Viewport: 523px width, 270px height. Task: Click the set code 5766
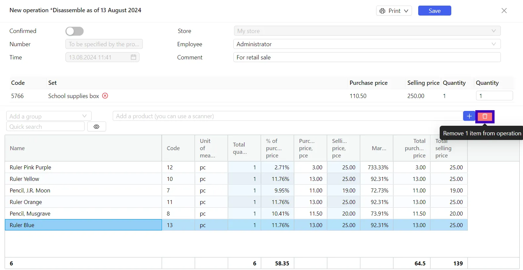pyautogui.click(x=18, y=96)
